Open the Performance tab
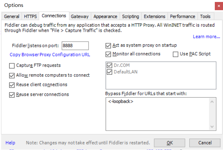Screen dimensions: 223x150 [183, 16]
